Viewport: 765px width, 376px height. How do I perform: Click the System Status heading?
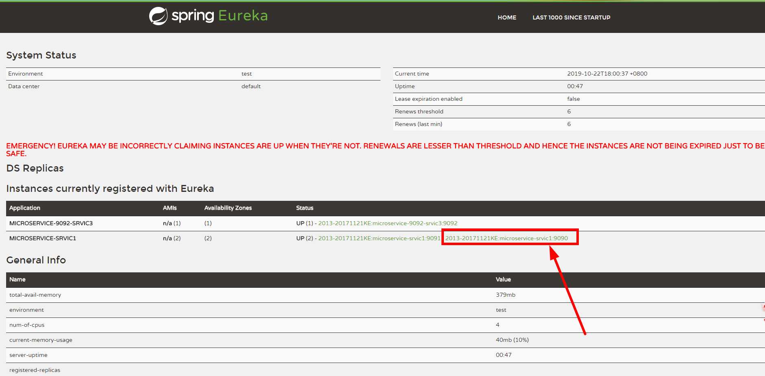click(41, 55)
